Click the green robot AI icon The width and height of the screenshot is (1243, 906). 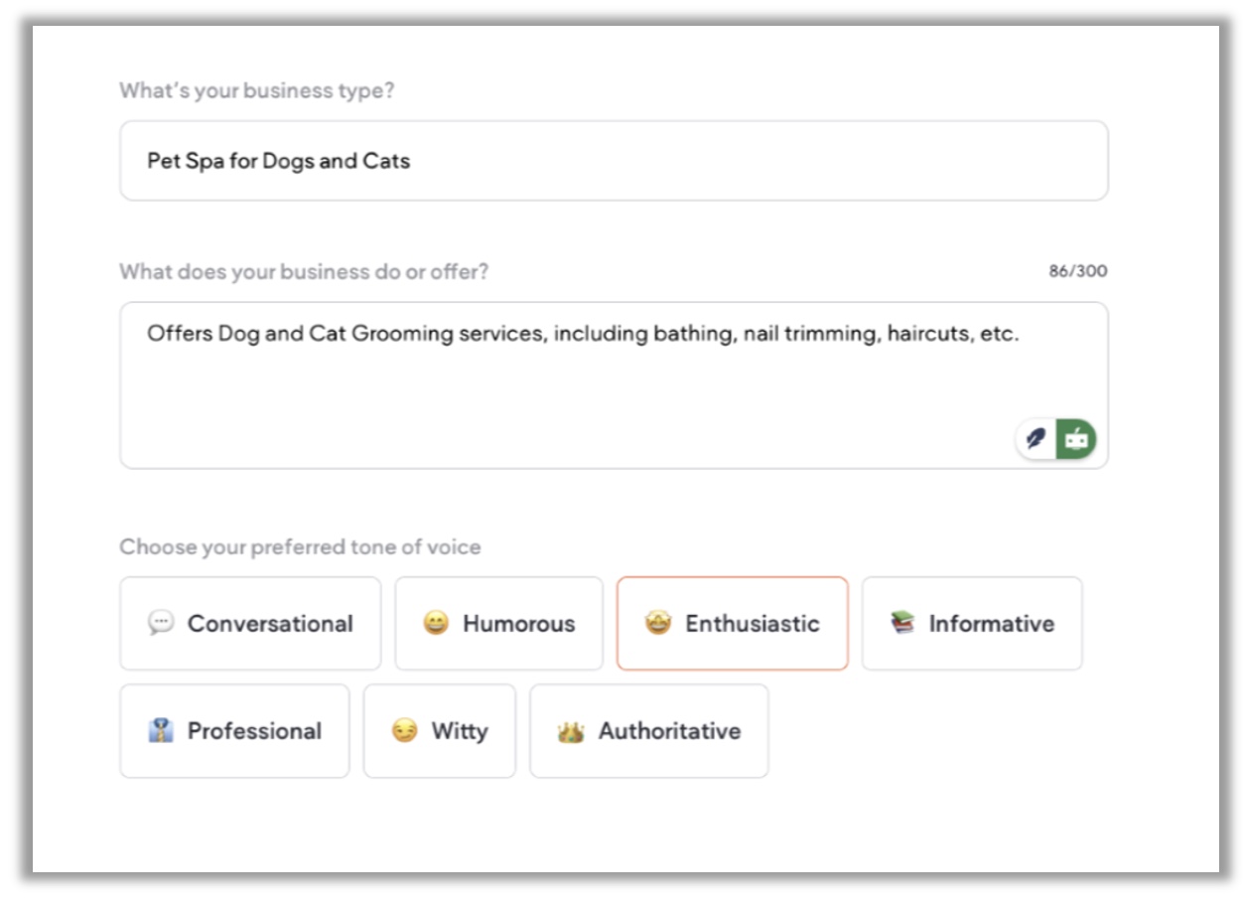click(1076, 438)
